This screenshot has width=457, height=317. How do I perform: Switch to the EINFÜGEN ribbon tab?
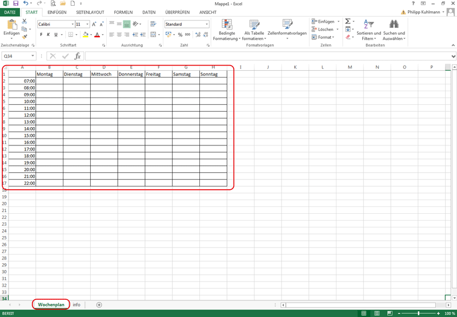click(x=57, y=13)
